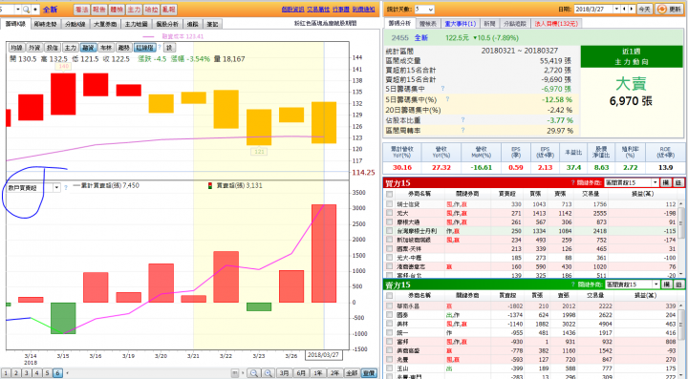688x379 pixels.
Task: Check the box for 國票-天祥 in buyers list
Action: coord(389,249)
